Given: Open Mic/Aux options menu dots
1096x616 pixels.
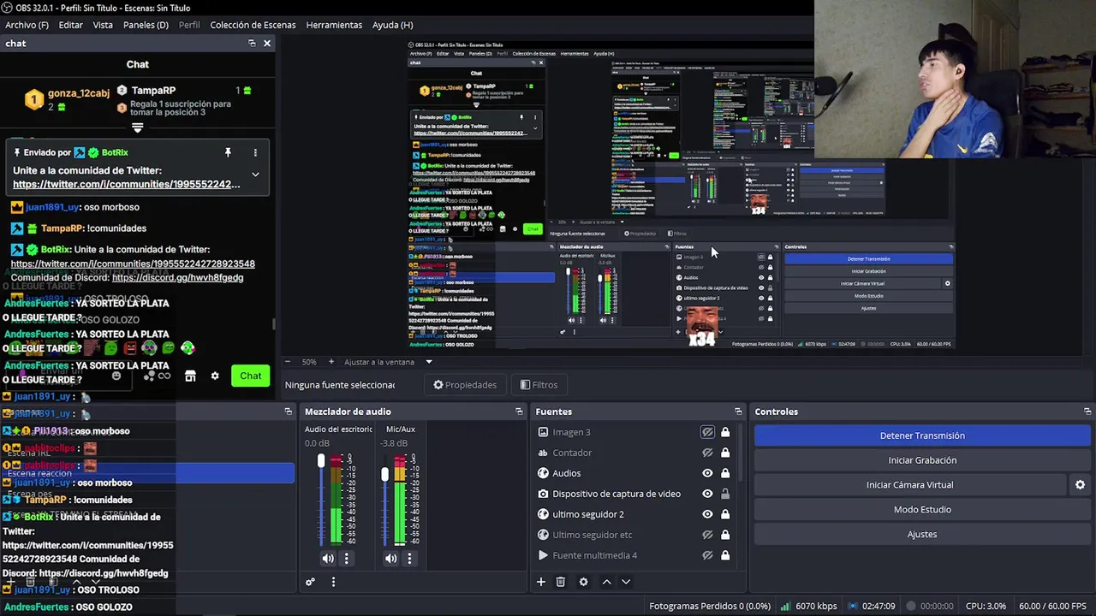Looking at the screenshot, I should pos(409,559).
